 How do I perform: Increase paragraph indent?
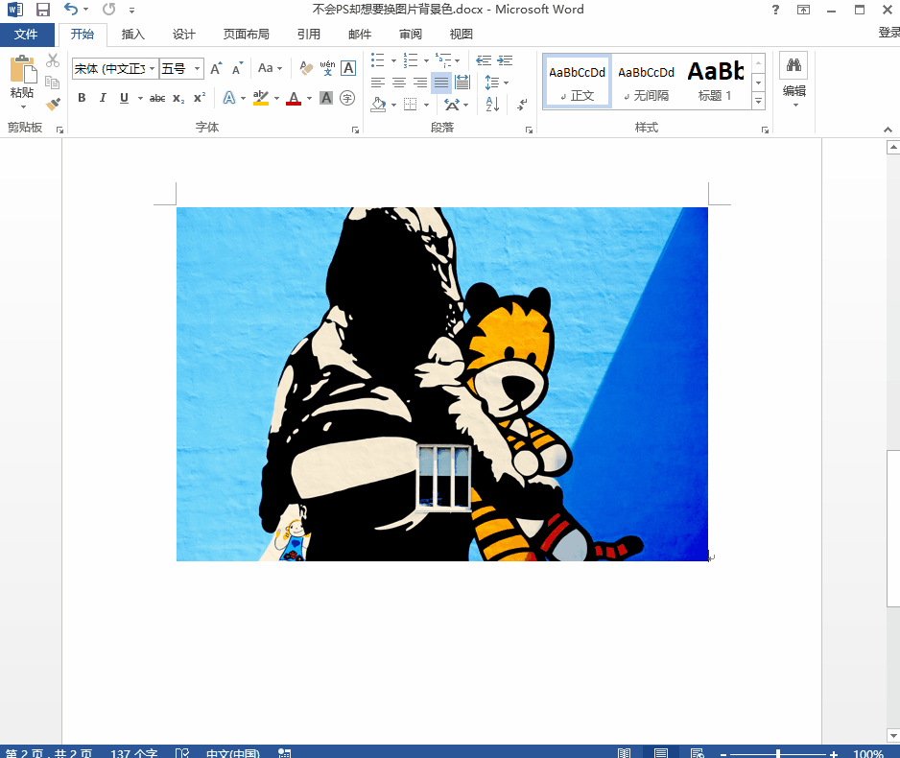click(x=505, y=60)
